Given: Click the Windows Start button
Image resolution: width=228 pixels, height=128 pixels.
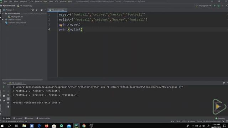Looking at the screenshot, I should click(2, 126).
